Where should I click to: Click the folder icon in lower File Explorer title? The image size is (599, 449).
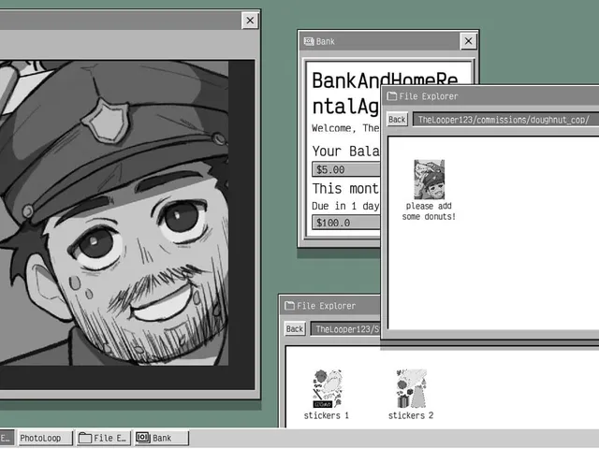point(289,306)
